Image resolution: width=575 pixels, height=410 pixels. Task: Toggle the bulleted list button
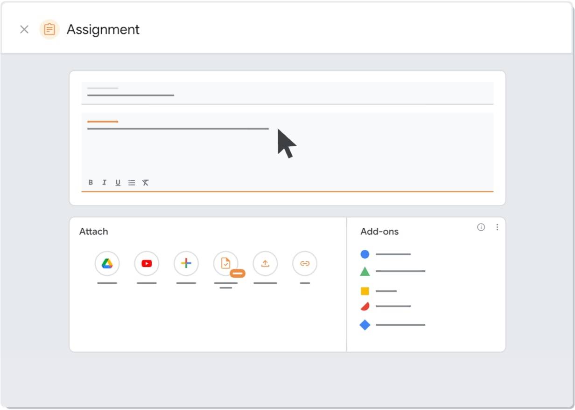click(x=132, y=183)
